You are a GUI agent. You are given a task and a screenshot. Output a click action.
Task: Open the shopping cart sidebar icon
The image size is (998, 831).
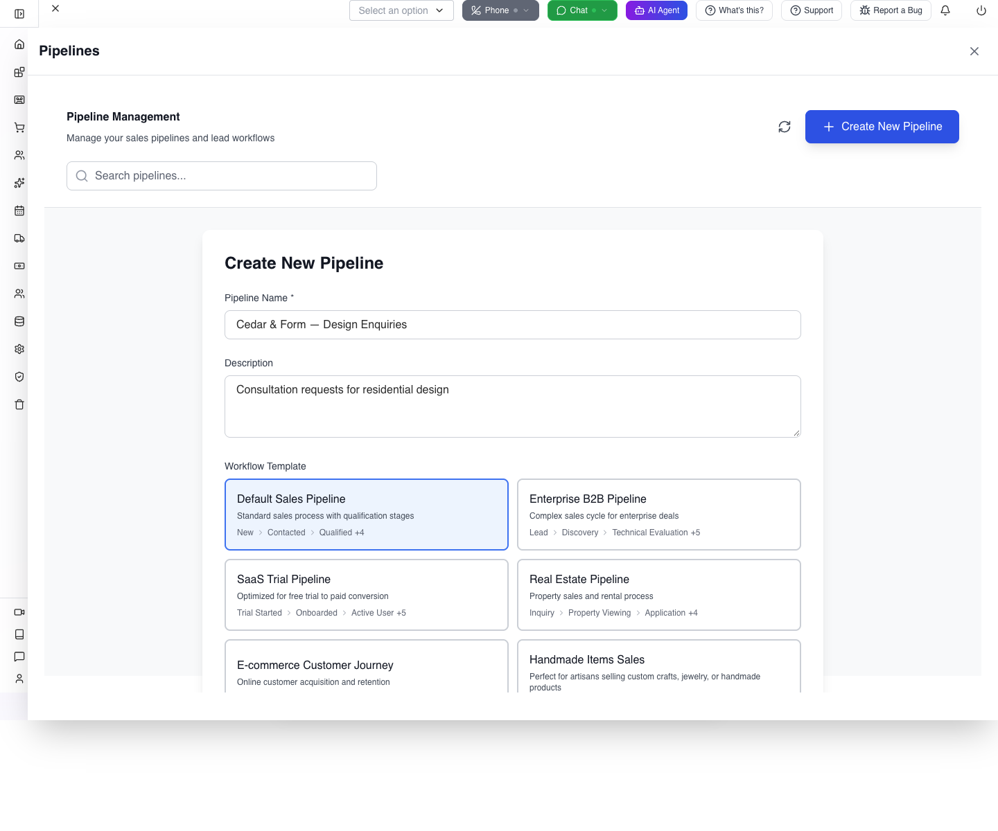coord(19,127)
